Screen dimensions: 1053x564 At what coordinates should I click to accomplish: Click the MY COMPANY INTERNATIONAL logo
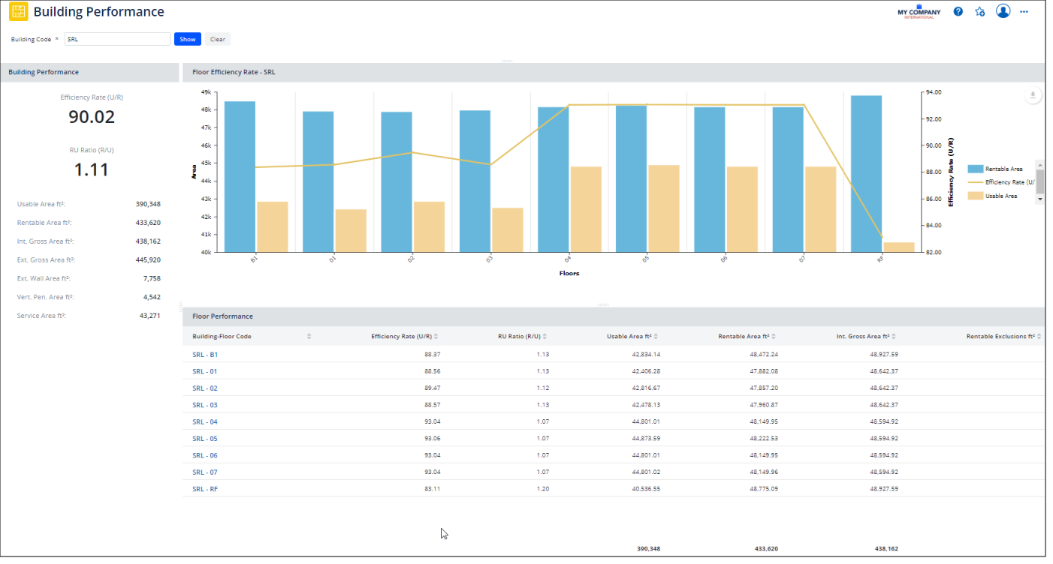pyautogui.click(x=918, y=11)
